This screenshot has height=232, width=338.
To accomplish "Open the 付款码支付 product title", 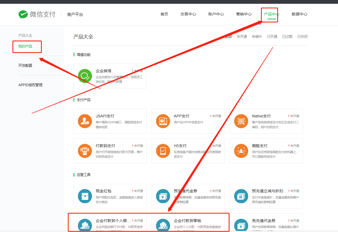I will 106,146.
